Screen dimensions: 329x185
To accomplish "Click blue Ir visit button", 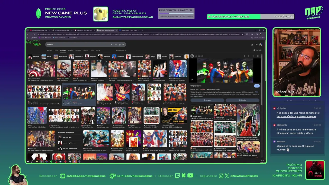I will point(257,86).
